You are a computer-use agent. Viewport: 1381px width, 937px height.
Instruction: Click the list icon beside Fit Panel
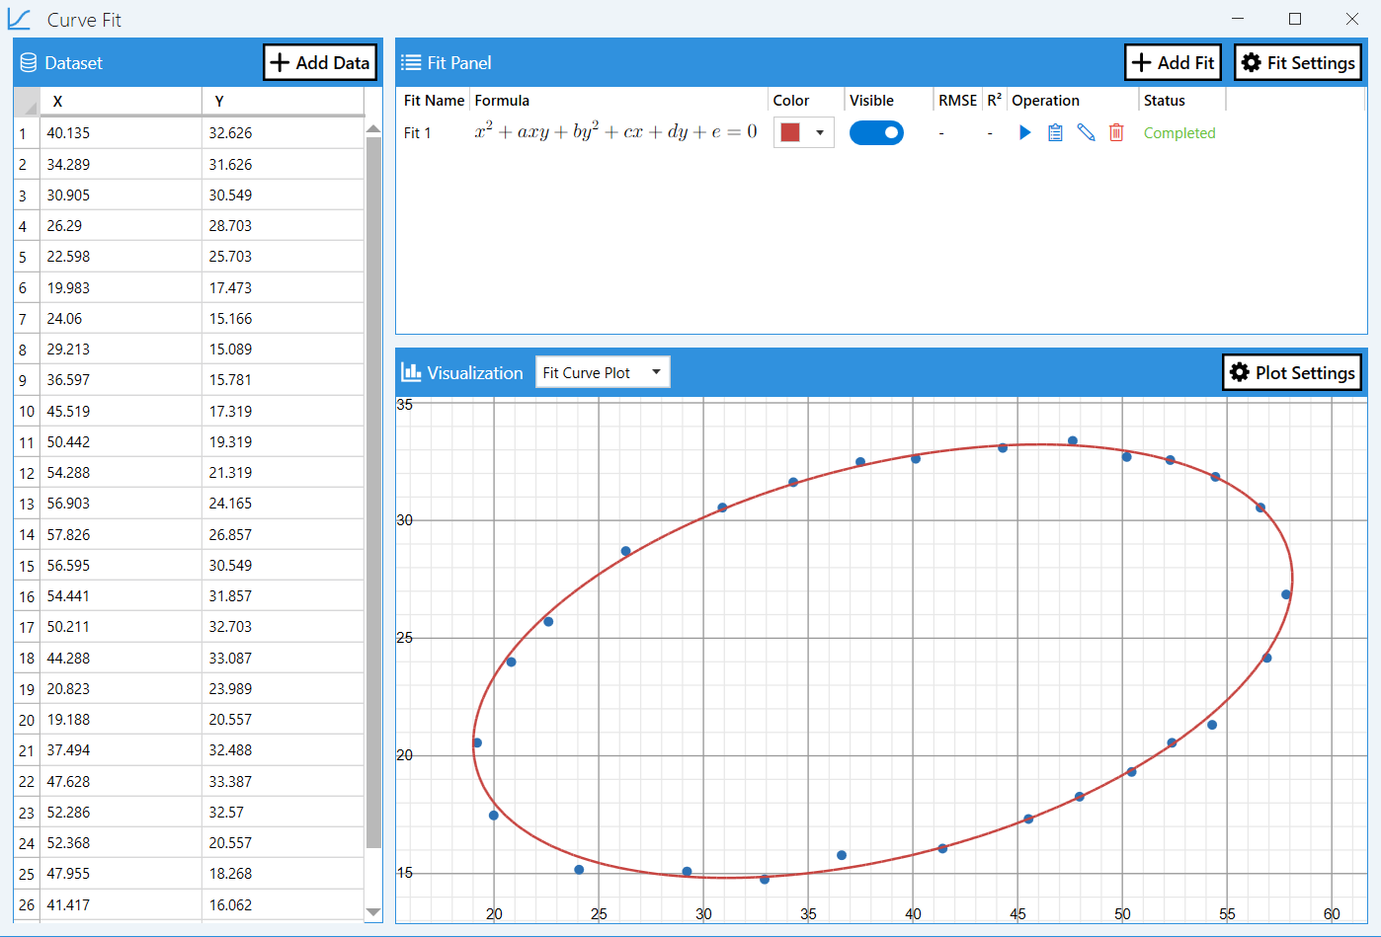tap(414, 62)
